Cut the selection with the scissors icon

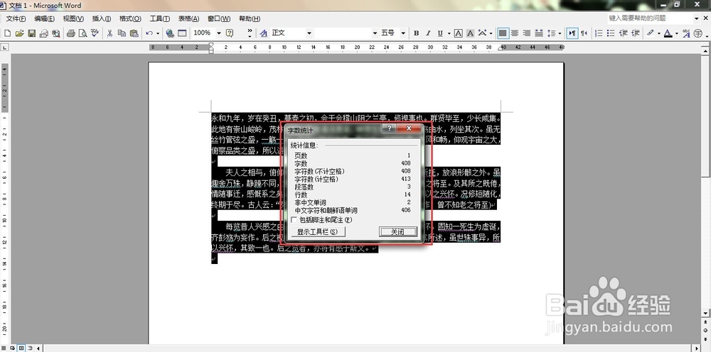pyautogui.click(x=109, y=33)
